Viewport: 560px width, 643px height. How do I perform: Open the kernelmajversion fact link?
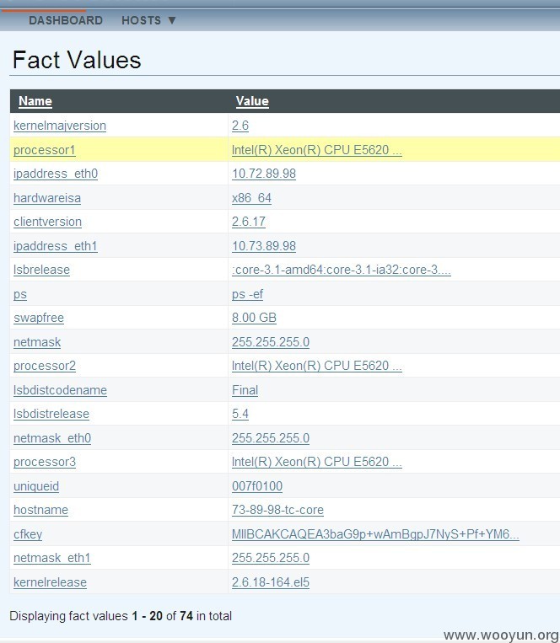[60, 126]
